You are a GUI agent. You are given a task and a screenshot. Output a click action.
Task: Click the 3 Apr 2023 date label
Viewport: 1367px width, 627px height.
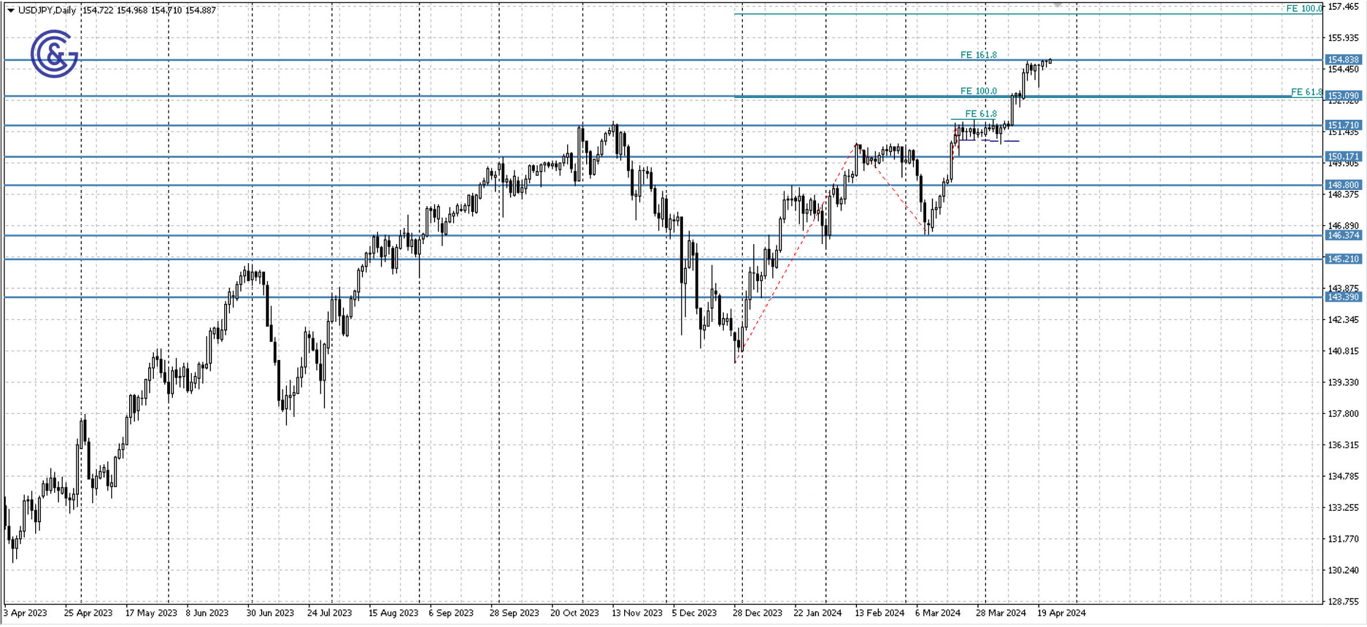(26, 613)
